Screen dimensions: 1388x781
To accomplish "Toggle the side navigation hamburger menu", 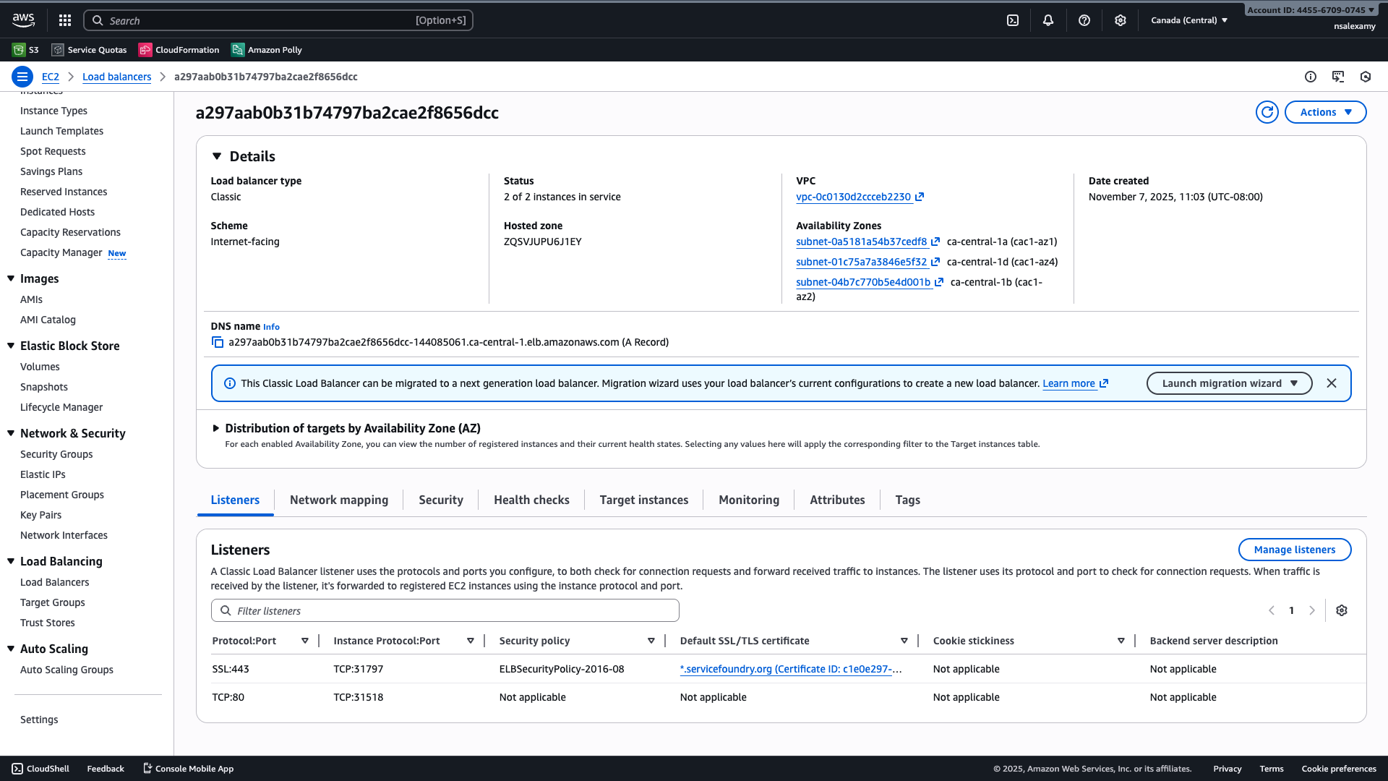I will [x=22, y=77].
